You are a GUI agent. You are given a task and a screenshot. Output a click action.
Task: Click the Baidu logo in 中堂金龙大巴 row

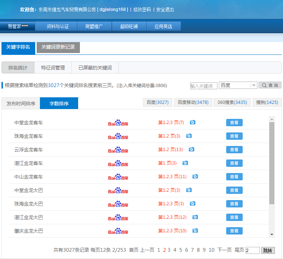tap(118, 190)
